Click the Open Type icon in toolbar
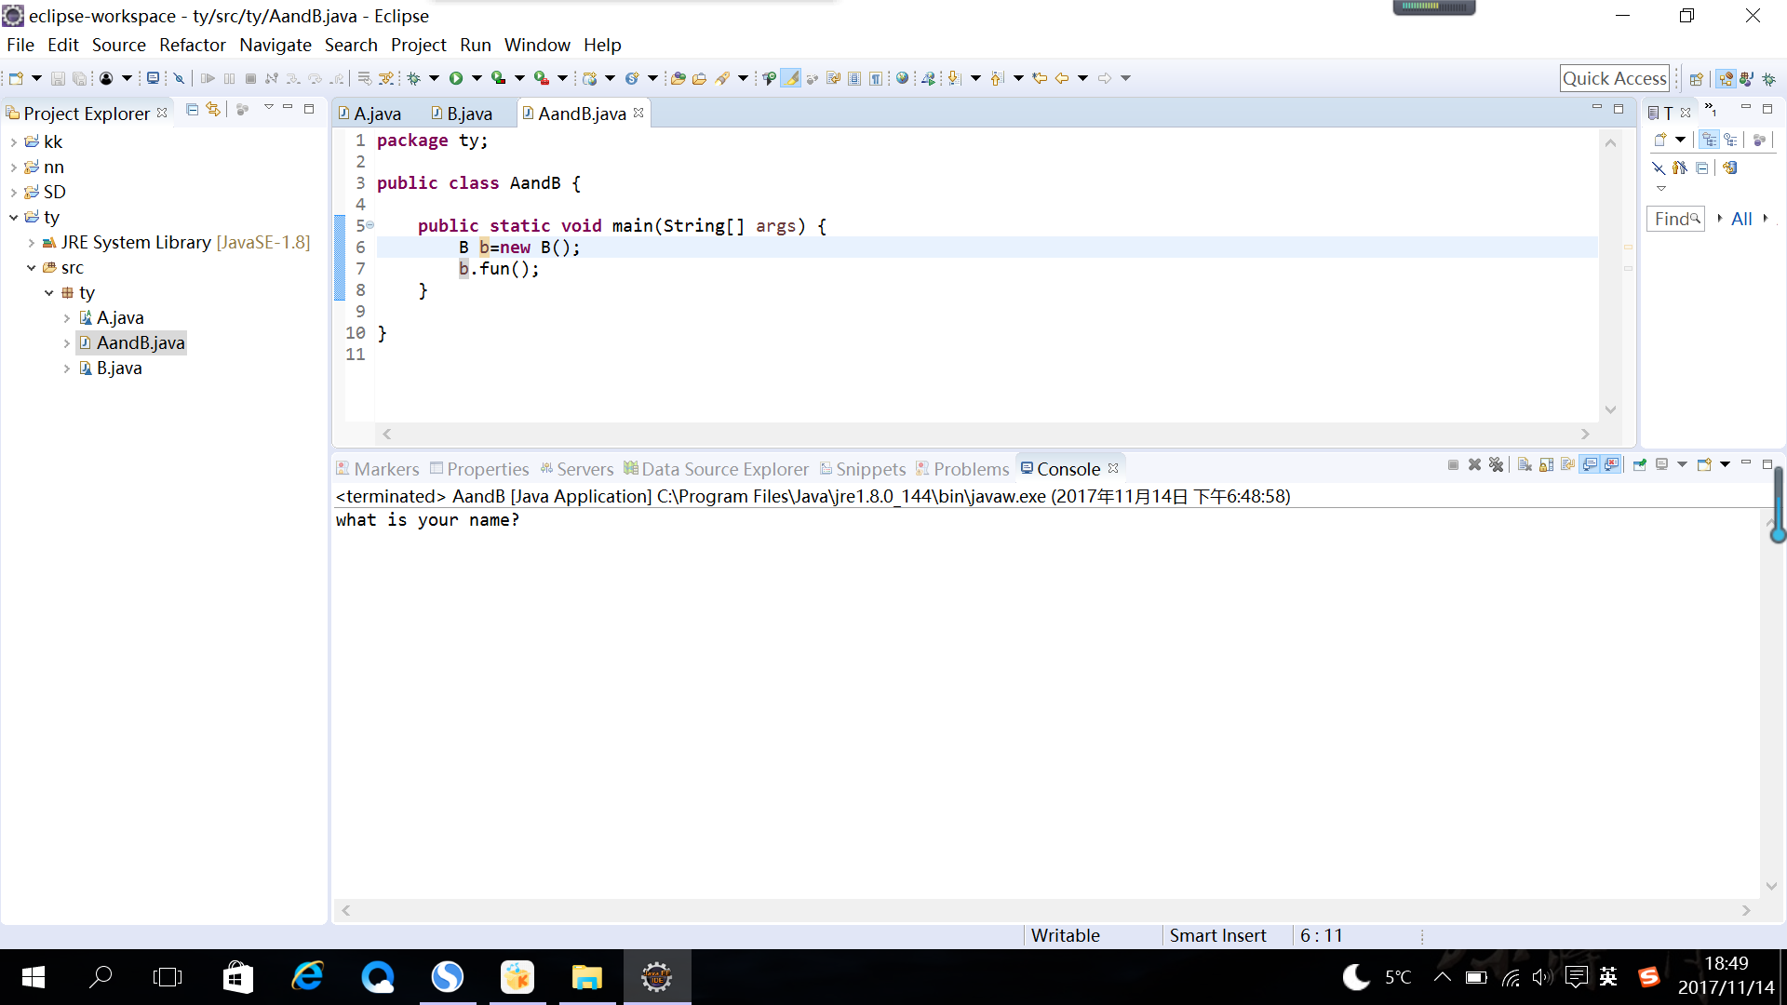The image size is (1787, 1005). [679, 78]
